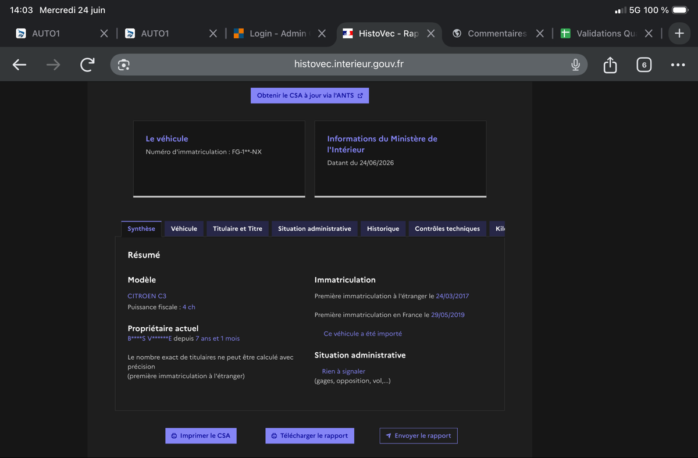Tap the histovec.interieur.gouv.fr address field

pos(349,65)
